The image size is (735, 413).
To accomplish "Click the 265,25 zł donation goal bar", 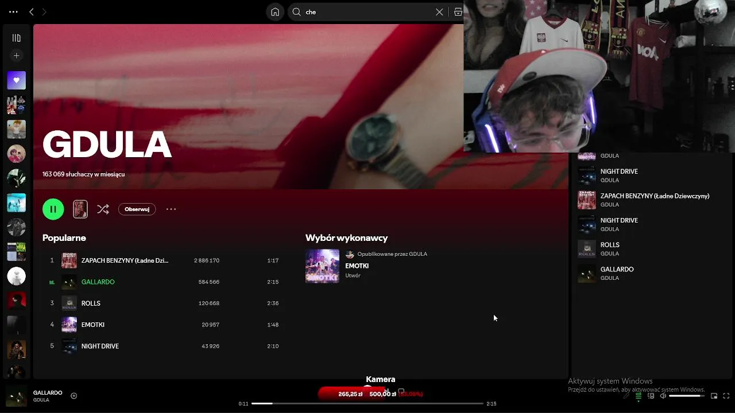I will tap(371, 394).
